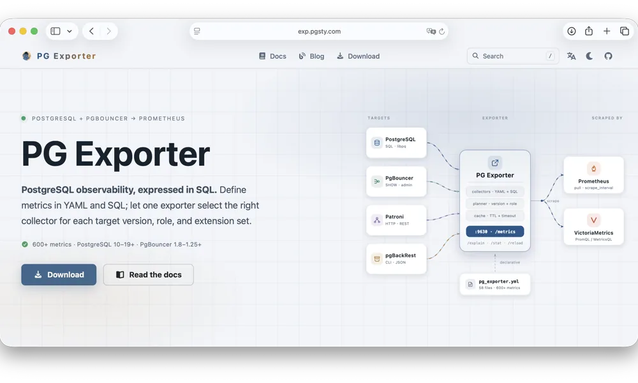Click the Safari share icon
This screenshot has width=638, height=383.
pos(589,31)
